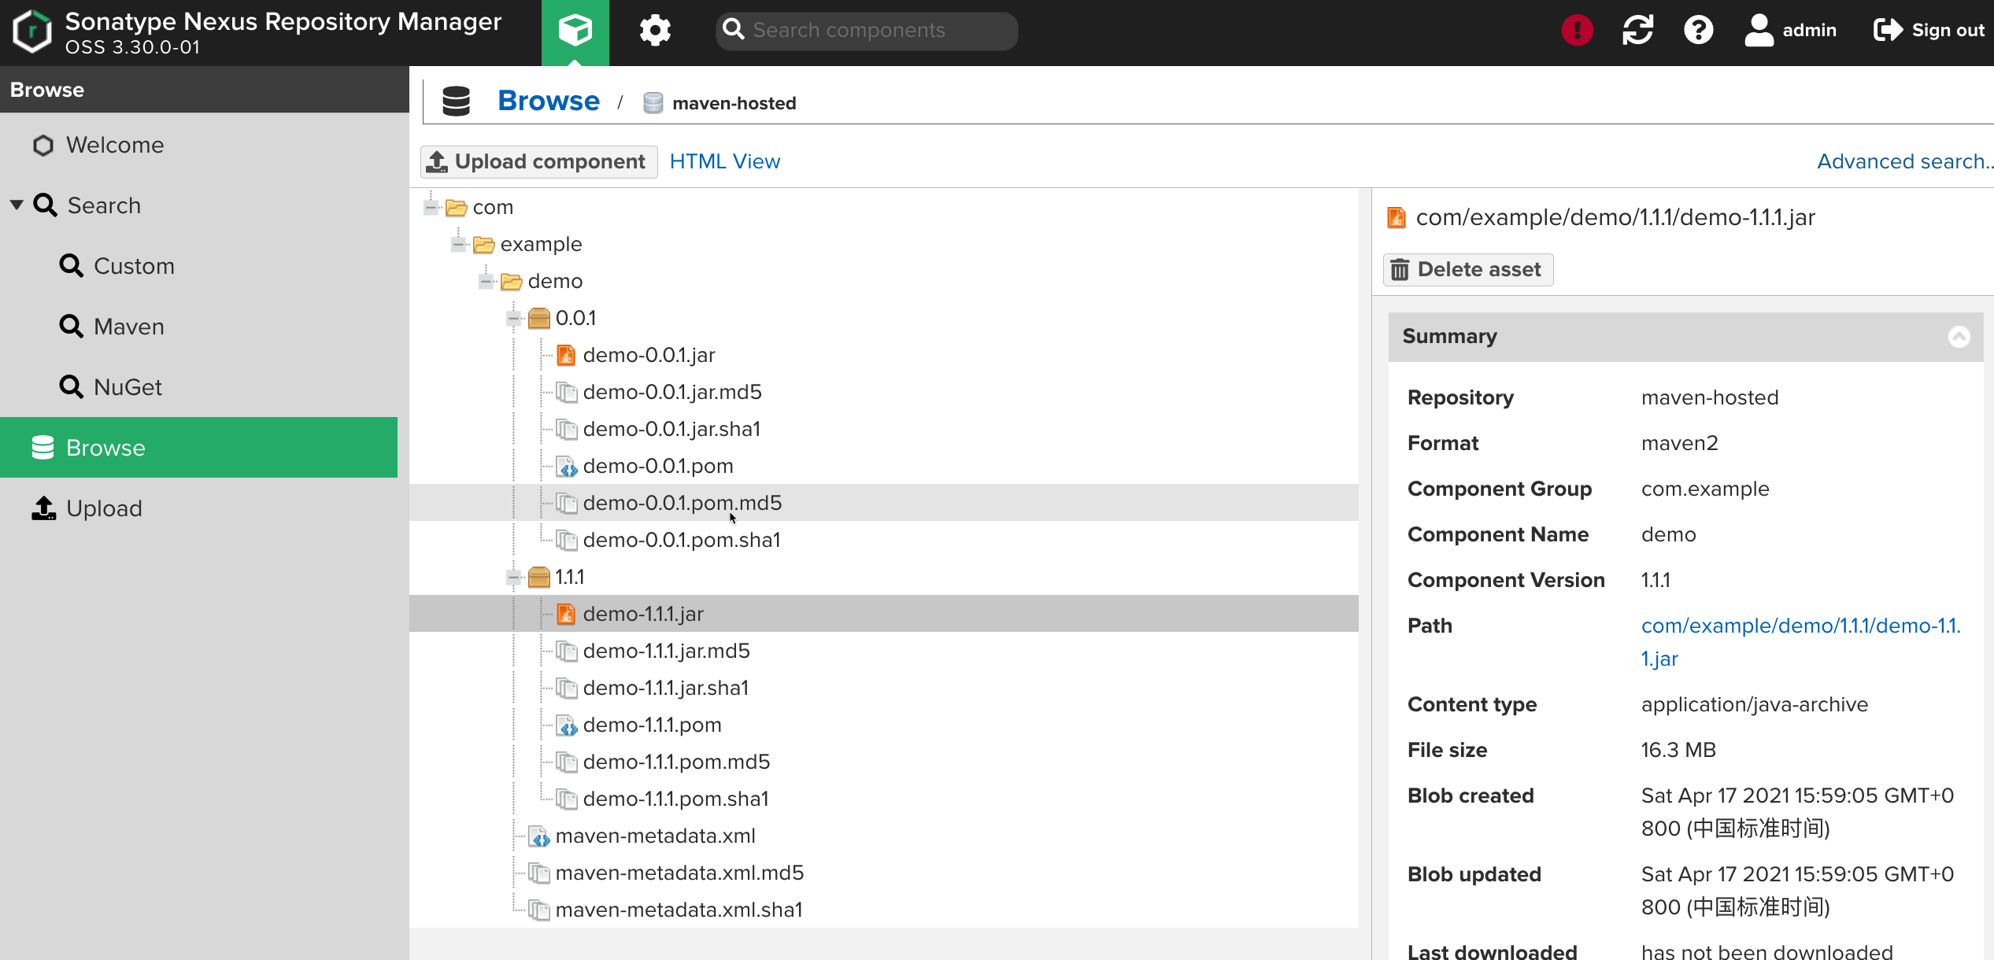Image resolution: width=1994 pixels, height=960 pixels.
Task: Open Maven search in the sidebar
Action: click(128, 327)
